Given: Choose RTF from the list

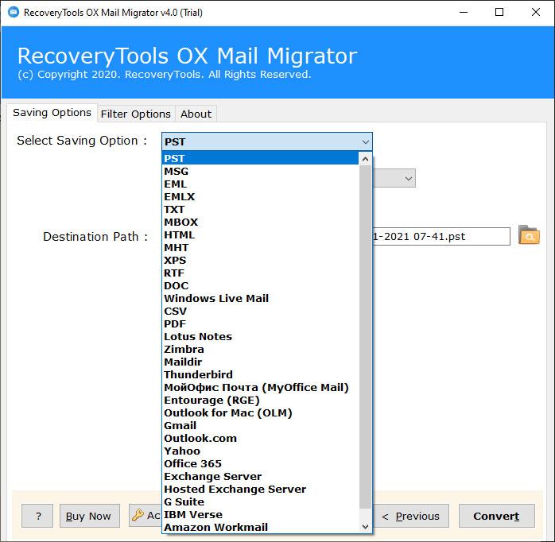Looking at the screenshot, I should 260,273.
